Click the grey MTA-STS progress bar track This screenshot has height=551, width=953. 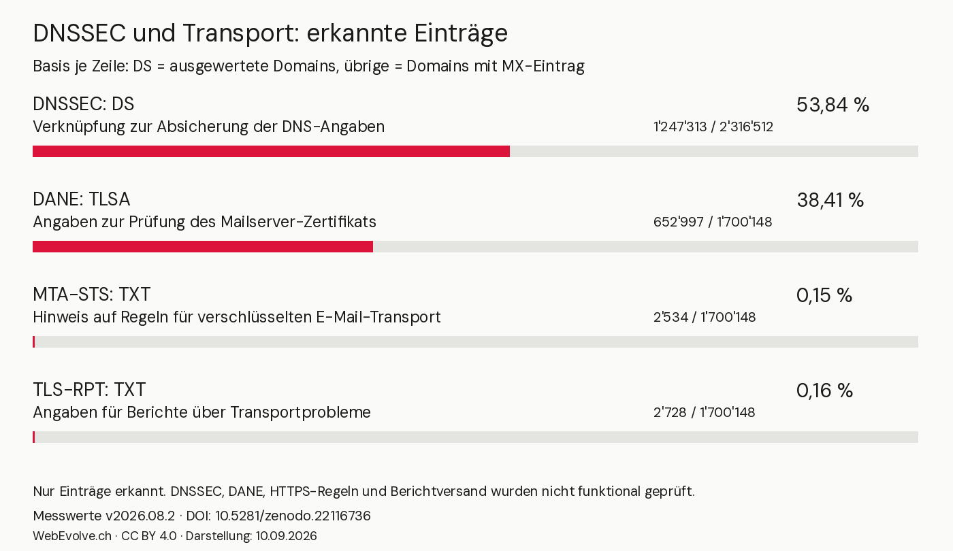click(x=475, y=341)
